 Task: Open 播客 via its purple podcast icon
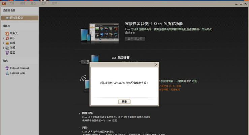(x=7, y=53)
